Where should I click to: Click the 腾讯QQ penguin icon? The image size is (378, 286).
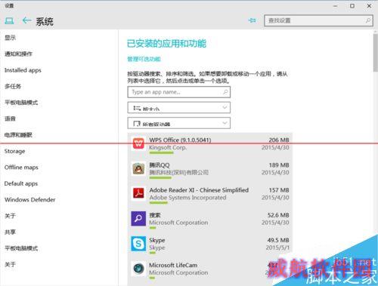138,168
